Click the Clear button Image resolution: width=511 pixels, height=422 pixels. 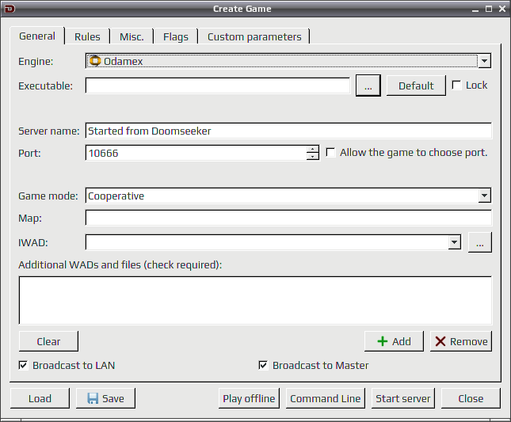(48, 341)
